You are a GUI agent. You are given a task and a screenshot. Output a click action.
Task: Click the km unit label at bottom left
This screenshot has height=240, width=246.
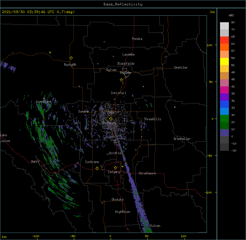4,237
